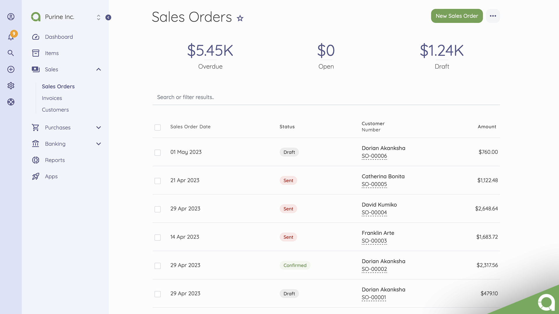Collapse the sidebar using the arrow button
Viewport: 559px width, 314px height.
pyautogui.click(x=108, y=17)
